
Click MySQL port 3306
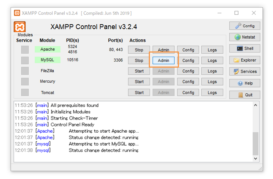pyautogui.click(x=118, y=60)
